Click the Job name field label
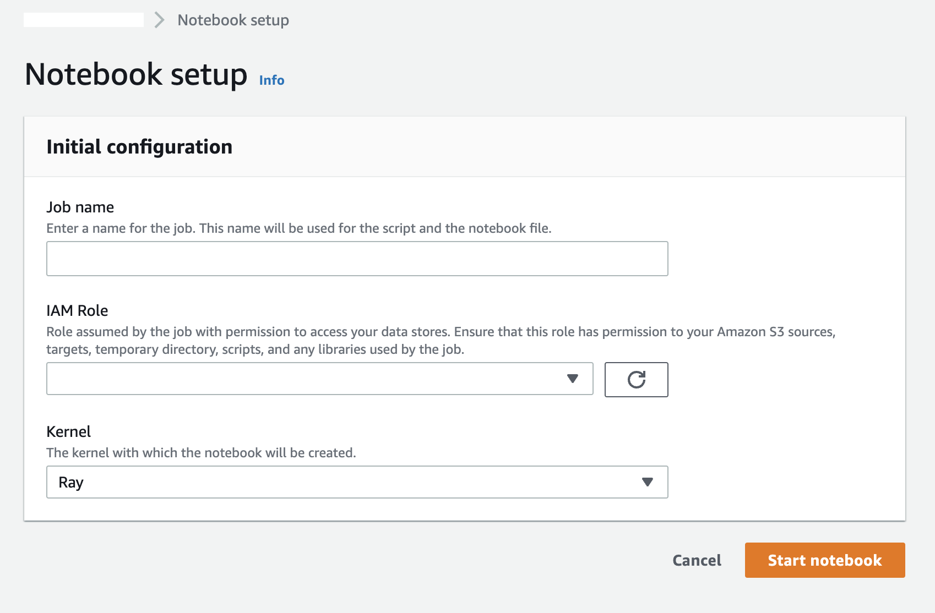 80,207
